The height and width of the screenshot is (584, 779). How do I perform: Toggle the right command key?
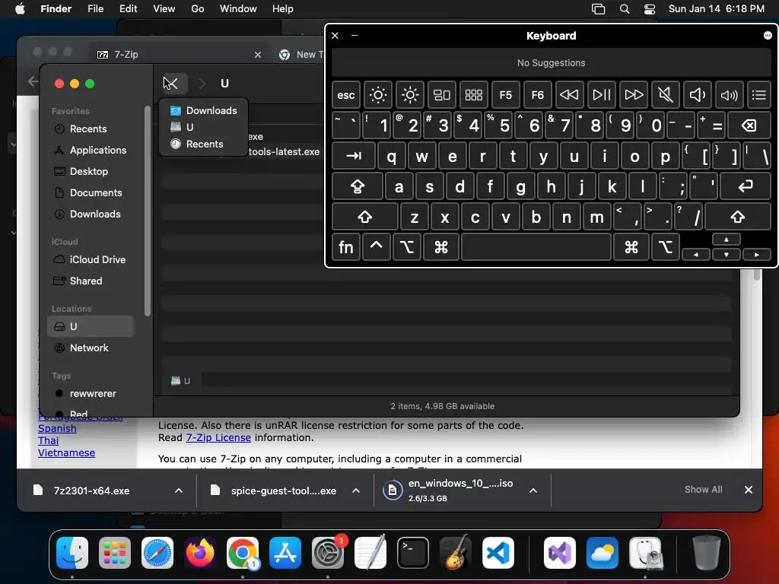tap(631, 247)
